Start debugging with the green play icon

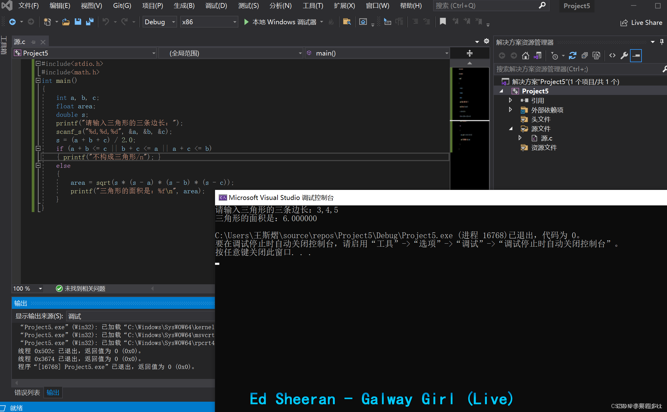click(246, 22)
